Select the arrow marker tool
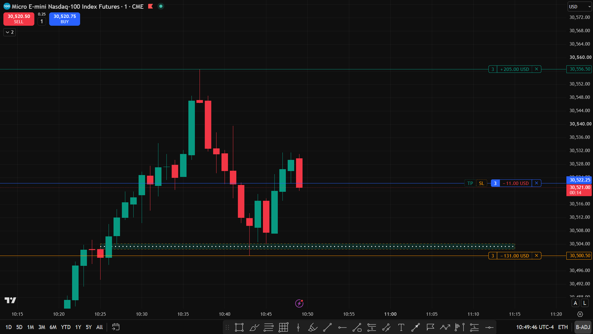This screenshot has height=334, width=593. pos(416,327)
